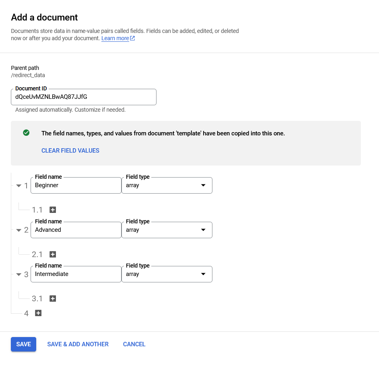Collapse the Intermediate field row
379x376 pixels.
[x=19, y=274]
